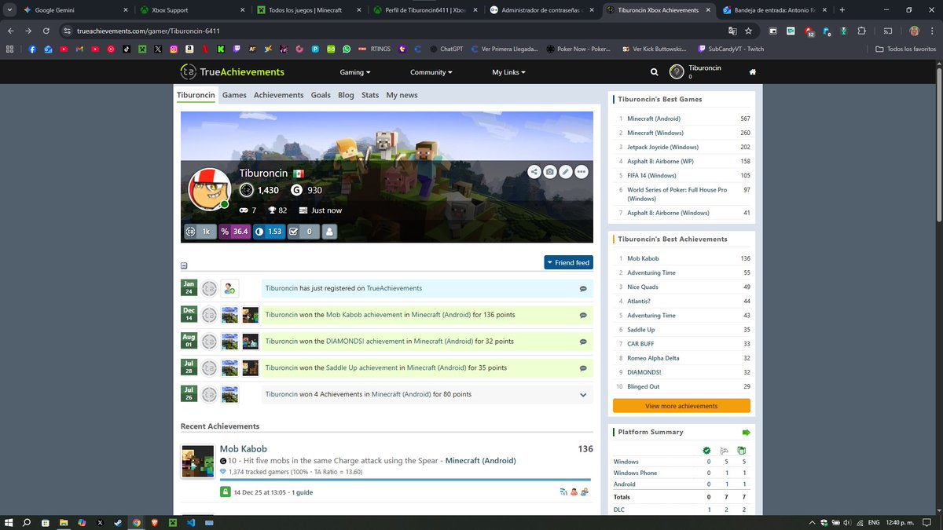Image resolution: width=943 pixels, height=530 pixels.
Task: Open the Mob Kabob recent achievement title
Action: tap(243, 449)
